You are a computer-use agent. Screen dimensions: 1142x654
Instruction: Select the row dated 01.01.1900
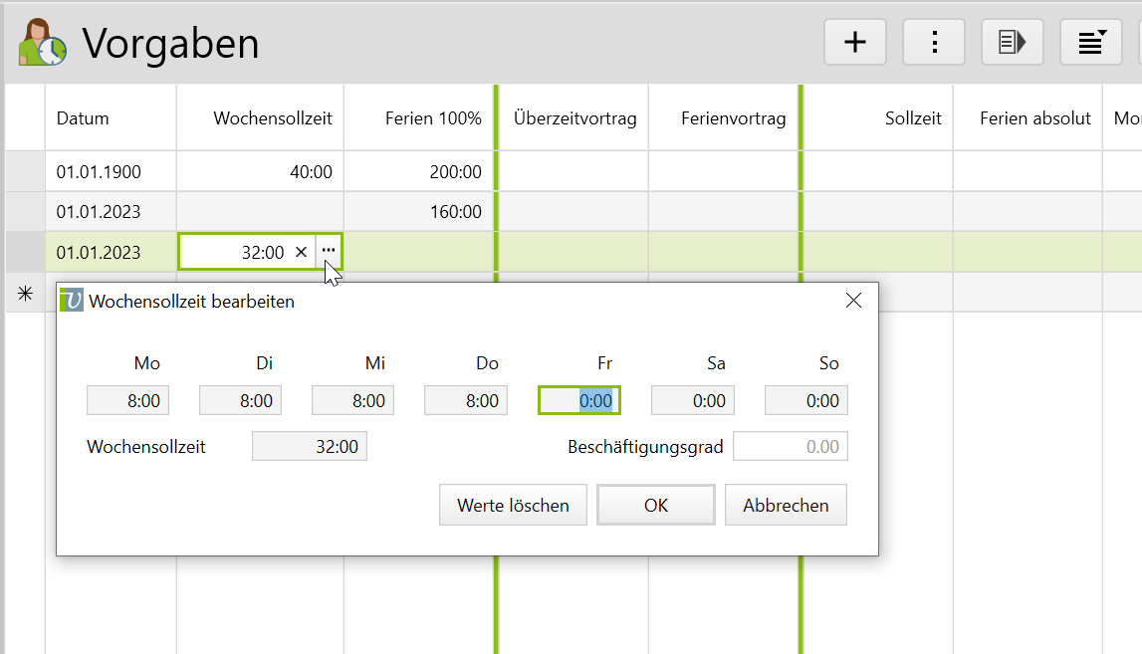click(100, 172)
